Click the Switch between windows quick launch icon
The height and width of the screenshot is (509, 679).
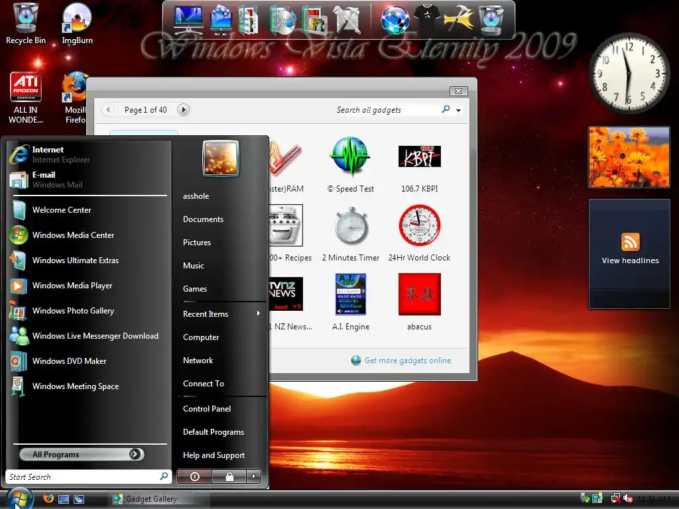79,499
